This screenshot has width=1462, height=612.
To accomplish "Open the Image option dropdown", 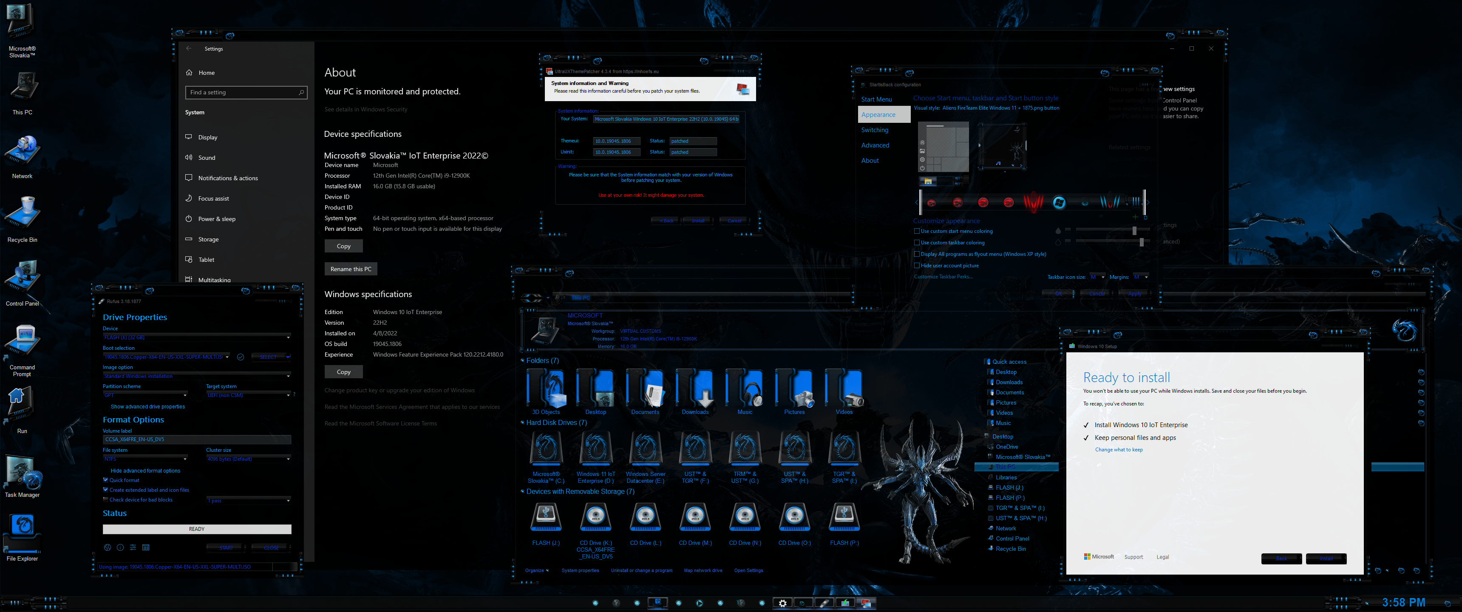I will pos(197,376).
